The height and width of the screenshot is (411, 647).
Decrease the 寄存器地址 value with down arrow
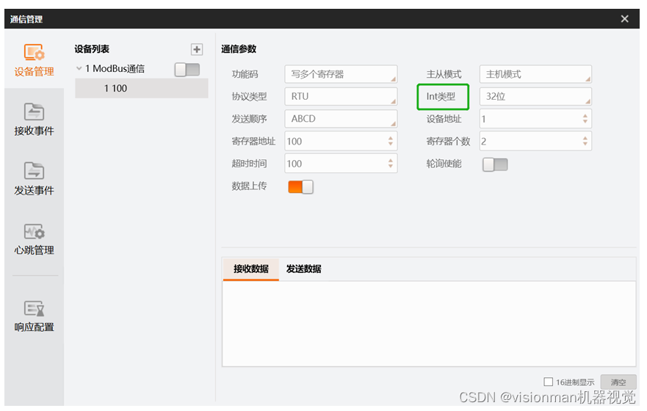click(x=391, y=144)
